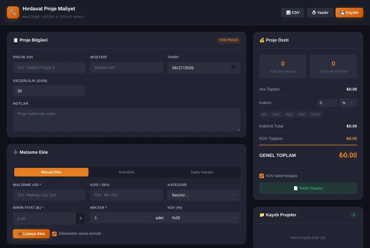Click the İndirim amount field

click(327, 103)
